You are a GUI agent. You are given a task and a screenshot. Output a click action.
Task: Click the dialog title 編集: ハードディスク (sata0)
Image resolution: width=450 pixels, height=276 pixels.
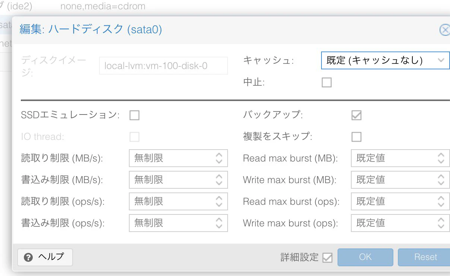pos(91,29)
